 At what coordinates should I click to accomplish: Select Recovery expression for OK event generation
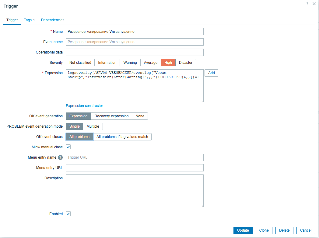coord(111,116)
